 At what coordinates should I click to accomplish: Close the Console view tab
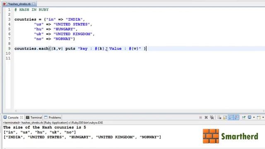pyautogui.click(x=22, y=117)
